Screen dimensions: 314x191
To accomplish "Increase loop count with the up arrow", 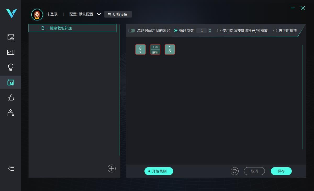I will [210, 29].
